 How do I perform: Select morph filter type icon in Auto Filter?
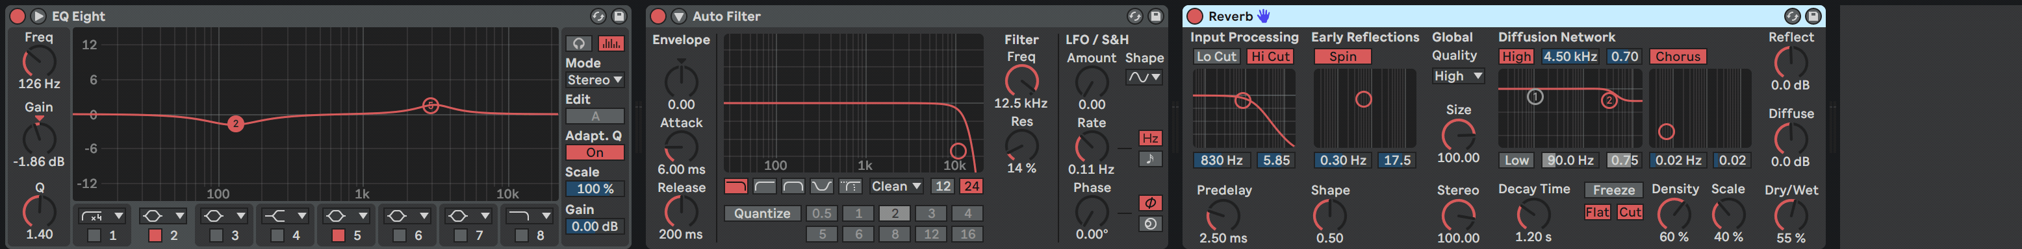850,186
